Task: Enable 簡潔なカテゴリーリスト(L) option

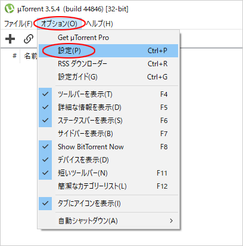Action: coord(108,186)
